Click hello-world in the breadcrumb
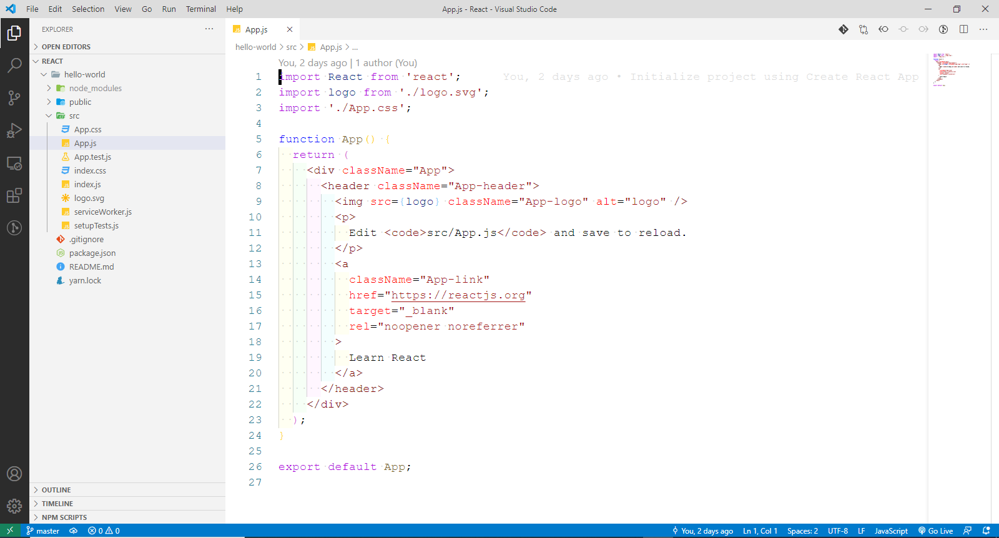The height and width of the screenshot is (538, 999). [x=255, y=47]
